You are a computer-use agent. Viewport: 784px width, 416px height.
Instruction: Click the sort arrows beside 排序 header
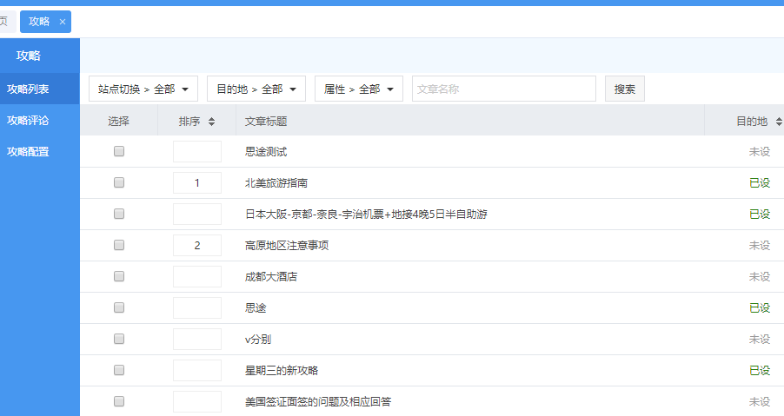pos(211,122)
